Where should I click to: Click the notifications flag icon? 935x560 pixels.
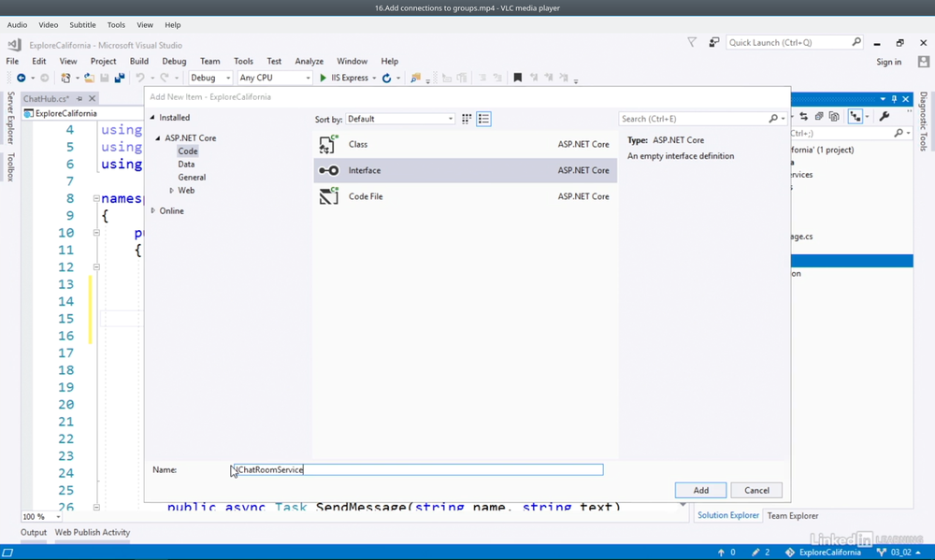(692, 42)
